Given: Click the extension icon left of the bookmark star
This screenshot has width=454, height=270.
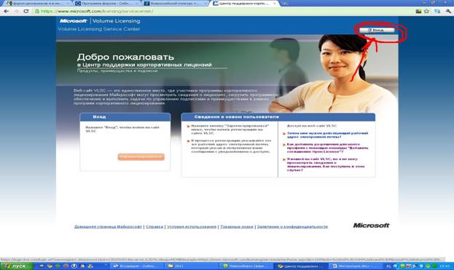Looking at the screenshot, I should (x=418, y=11).
